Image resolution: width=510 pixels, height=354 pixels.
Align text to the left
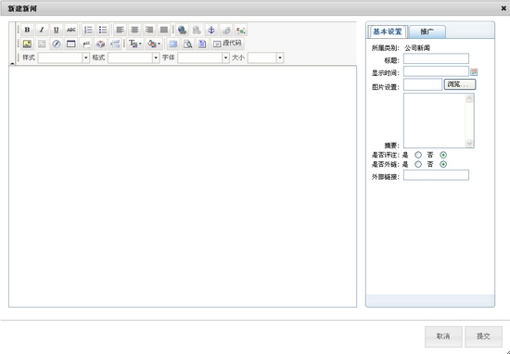(120, 30)
